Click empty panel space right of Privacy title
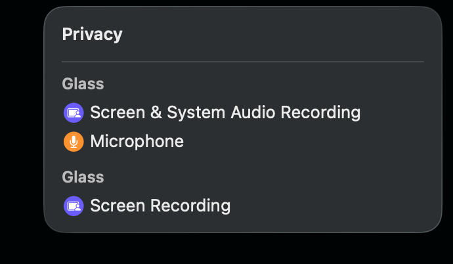The height and width of the screenshot is (264, 453). point(276,34)
